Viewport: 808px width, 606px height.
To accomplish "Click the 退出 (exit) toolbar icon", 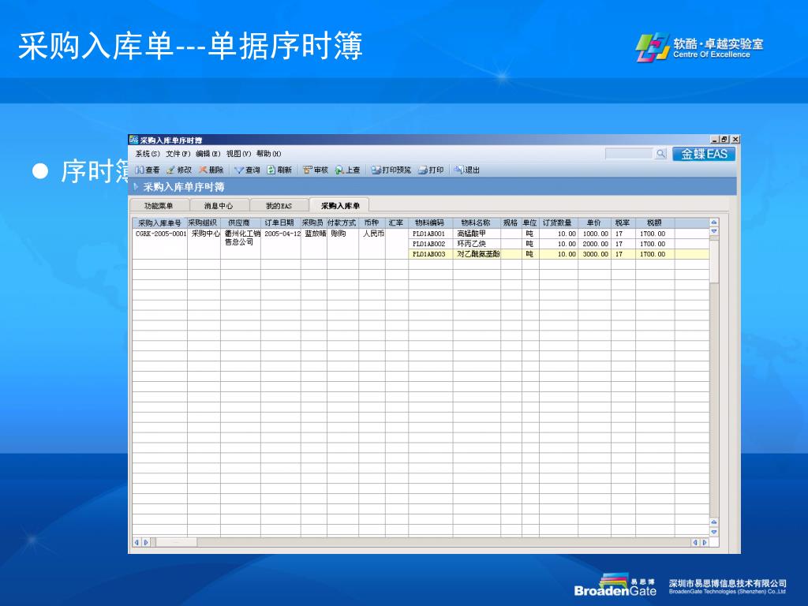I will point(458,170).
